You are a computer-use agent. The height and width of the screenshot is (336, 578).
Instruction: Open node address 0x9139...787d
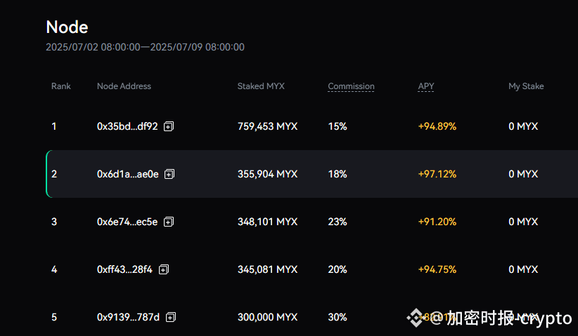(128, 317)
